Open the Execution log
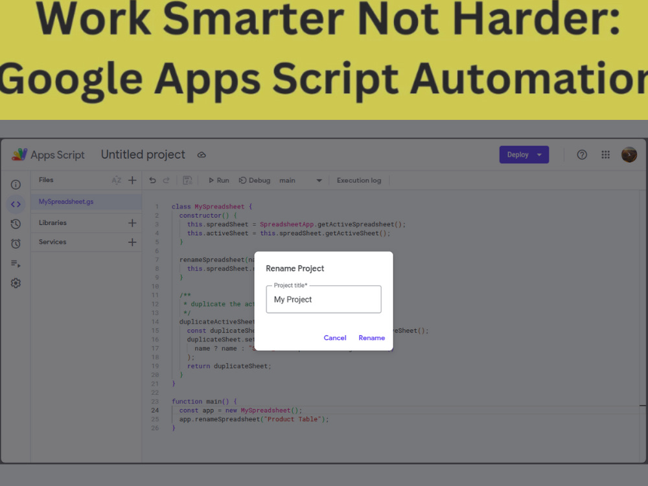The width and height of the screenshot is (648, 486). pyautogui.click(x=359, y=180)
